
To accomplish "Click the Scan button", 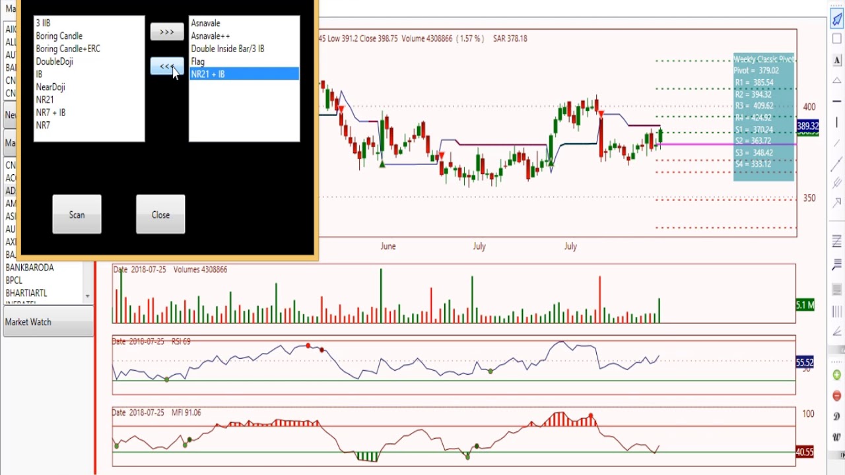I will pyautogui.click(x=77, y=214).
